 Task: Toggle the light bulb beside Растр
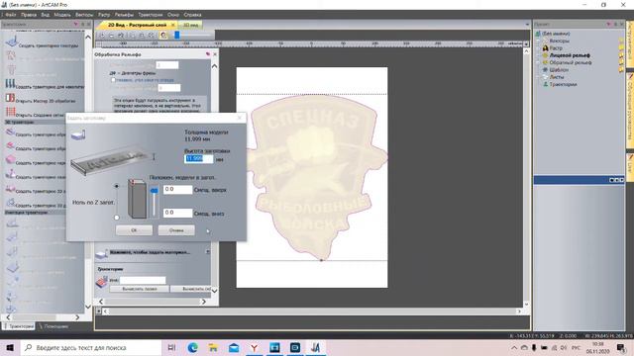point(621,48)
